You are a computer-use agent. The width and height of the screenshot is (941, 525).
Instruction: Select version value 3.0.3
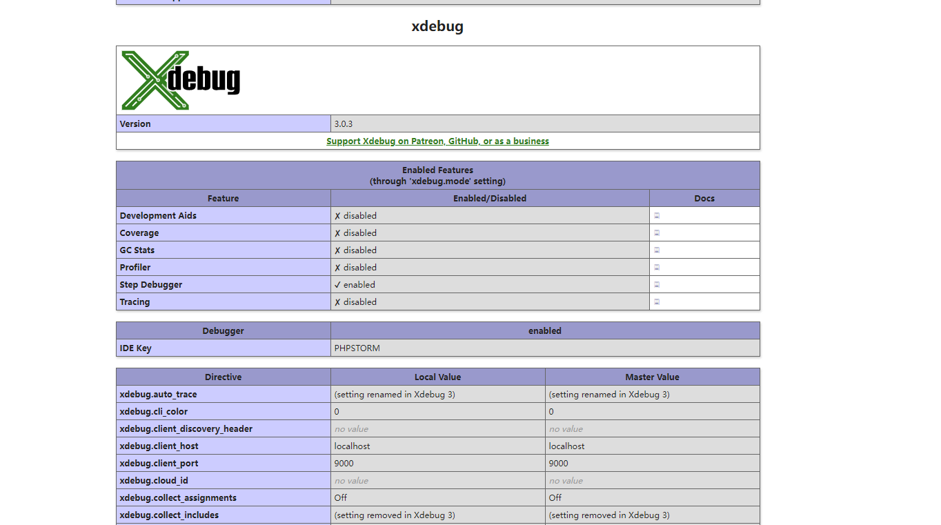click(x=344, y=124)
